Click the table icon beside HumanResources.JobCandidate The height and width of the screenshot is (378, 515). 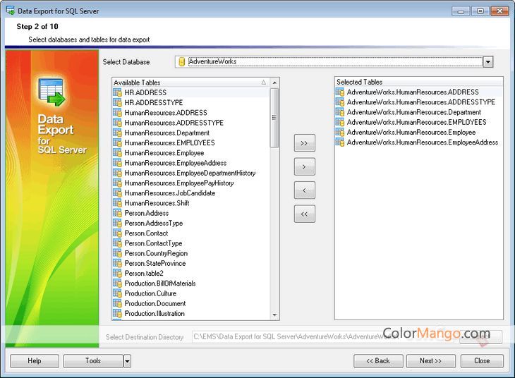[x=117, y=193]
